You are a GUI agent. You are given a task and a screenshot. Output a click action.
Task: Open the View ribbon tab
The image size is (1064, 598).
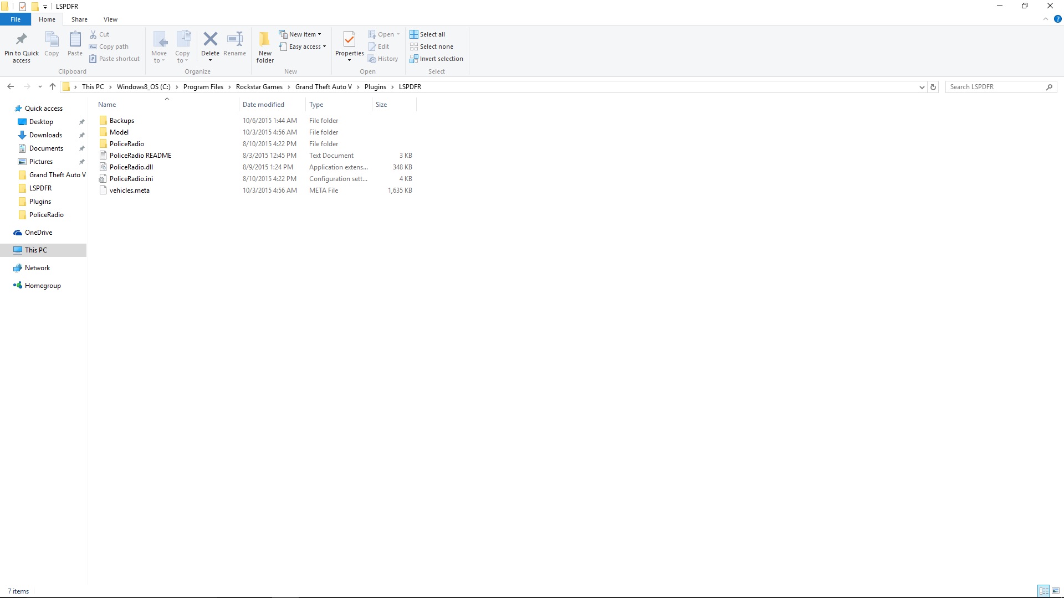(110, 19)
